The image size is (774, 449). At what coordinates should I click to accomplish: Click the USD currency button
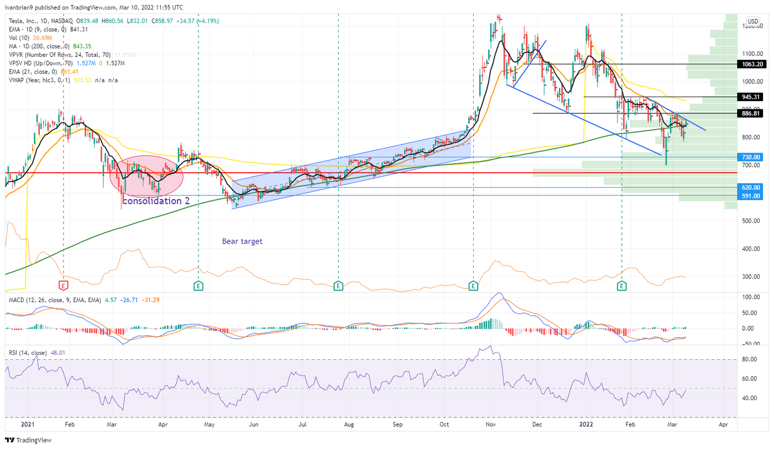[753, 21]
